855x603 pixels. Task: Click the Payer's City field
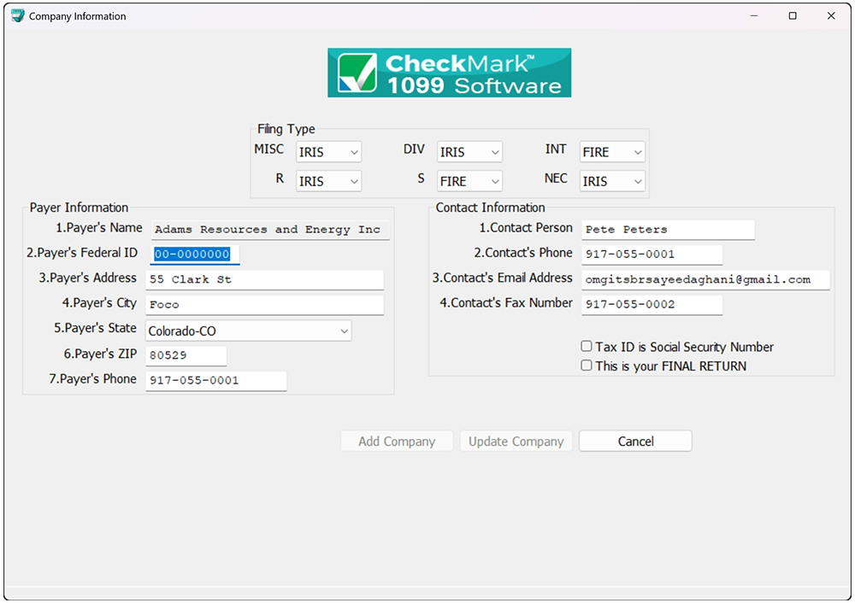[x=264, y=305]
